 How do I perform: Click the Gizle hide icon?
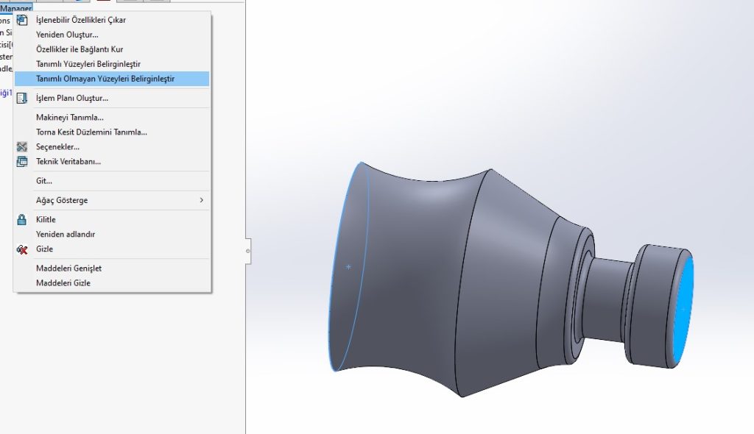(22, 249)
